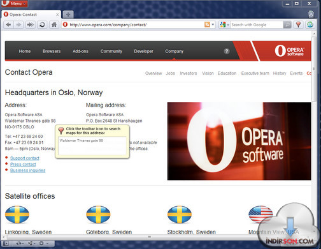
Task: Open the Browsers navigation item
Action: pyautogui.click(x=52, y=51)
